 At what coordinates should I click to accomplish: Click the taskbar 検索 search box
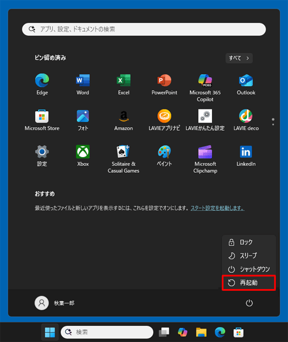[107, 332]
